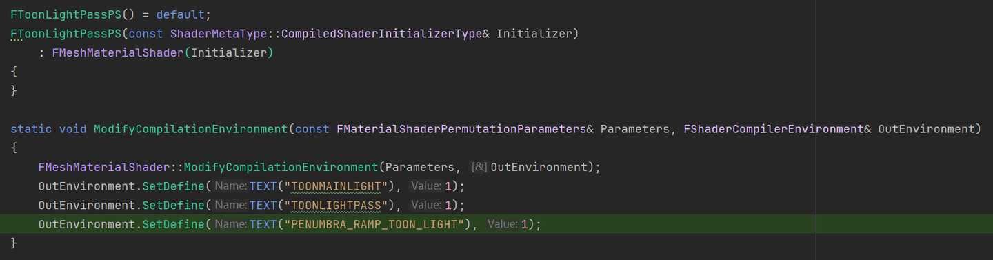The width and height of the screenshot is (993, 260).
Task: Click the Name: hint on the TOONMAINLIGHT line
Action: [x=230, y=186]
